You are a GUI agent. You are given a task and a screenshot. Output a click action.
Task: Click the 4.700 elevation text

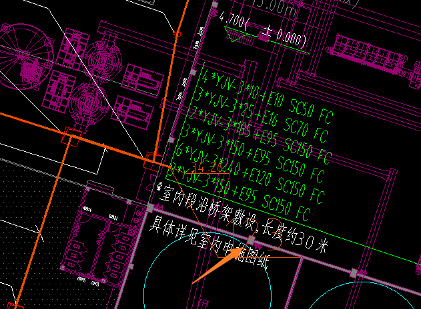[x=232, y=21]
